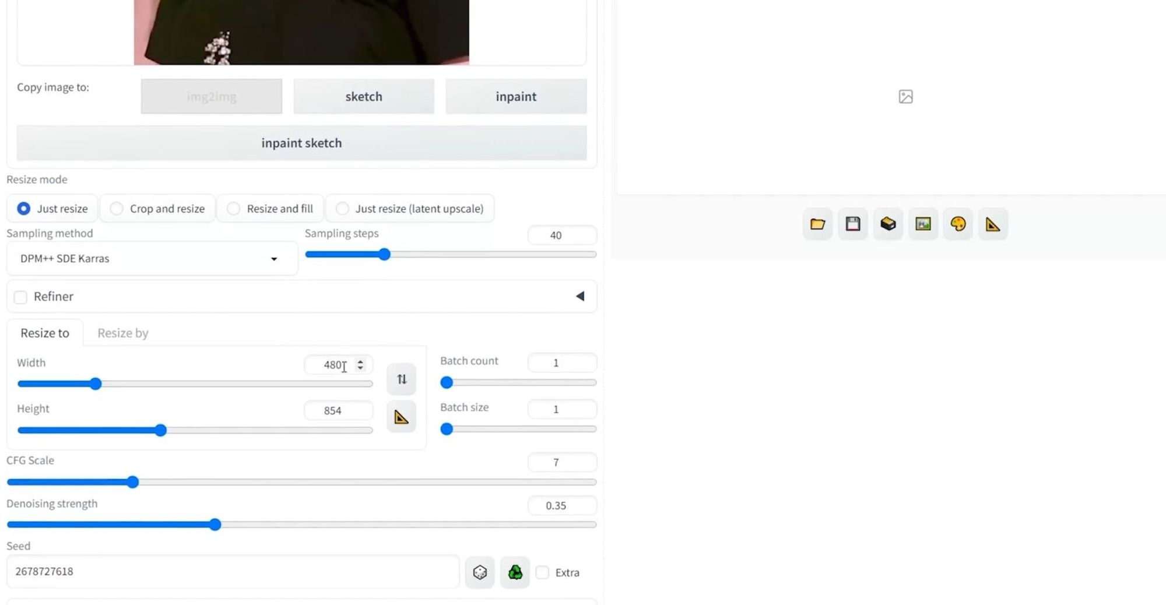Click the floppy disk save icon
1166x605 pixels.
click(853, 224)
